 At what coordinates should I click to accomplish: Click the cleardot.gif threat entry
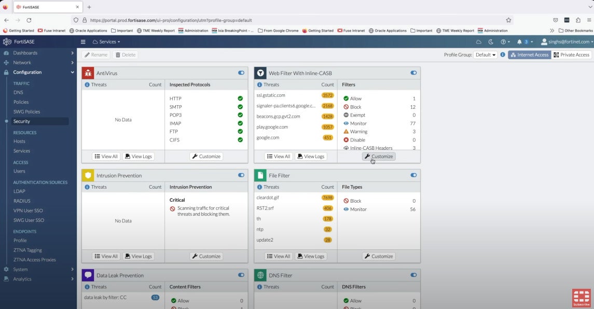268,198
